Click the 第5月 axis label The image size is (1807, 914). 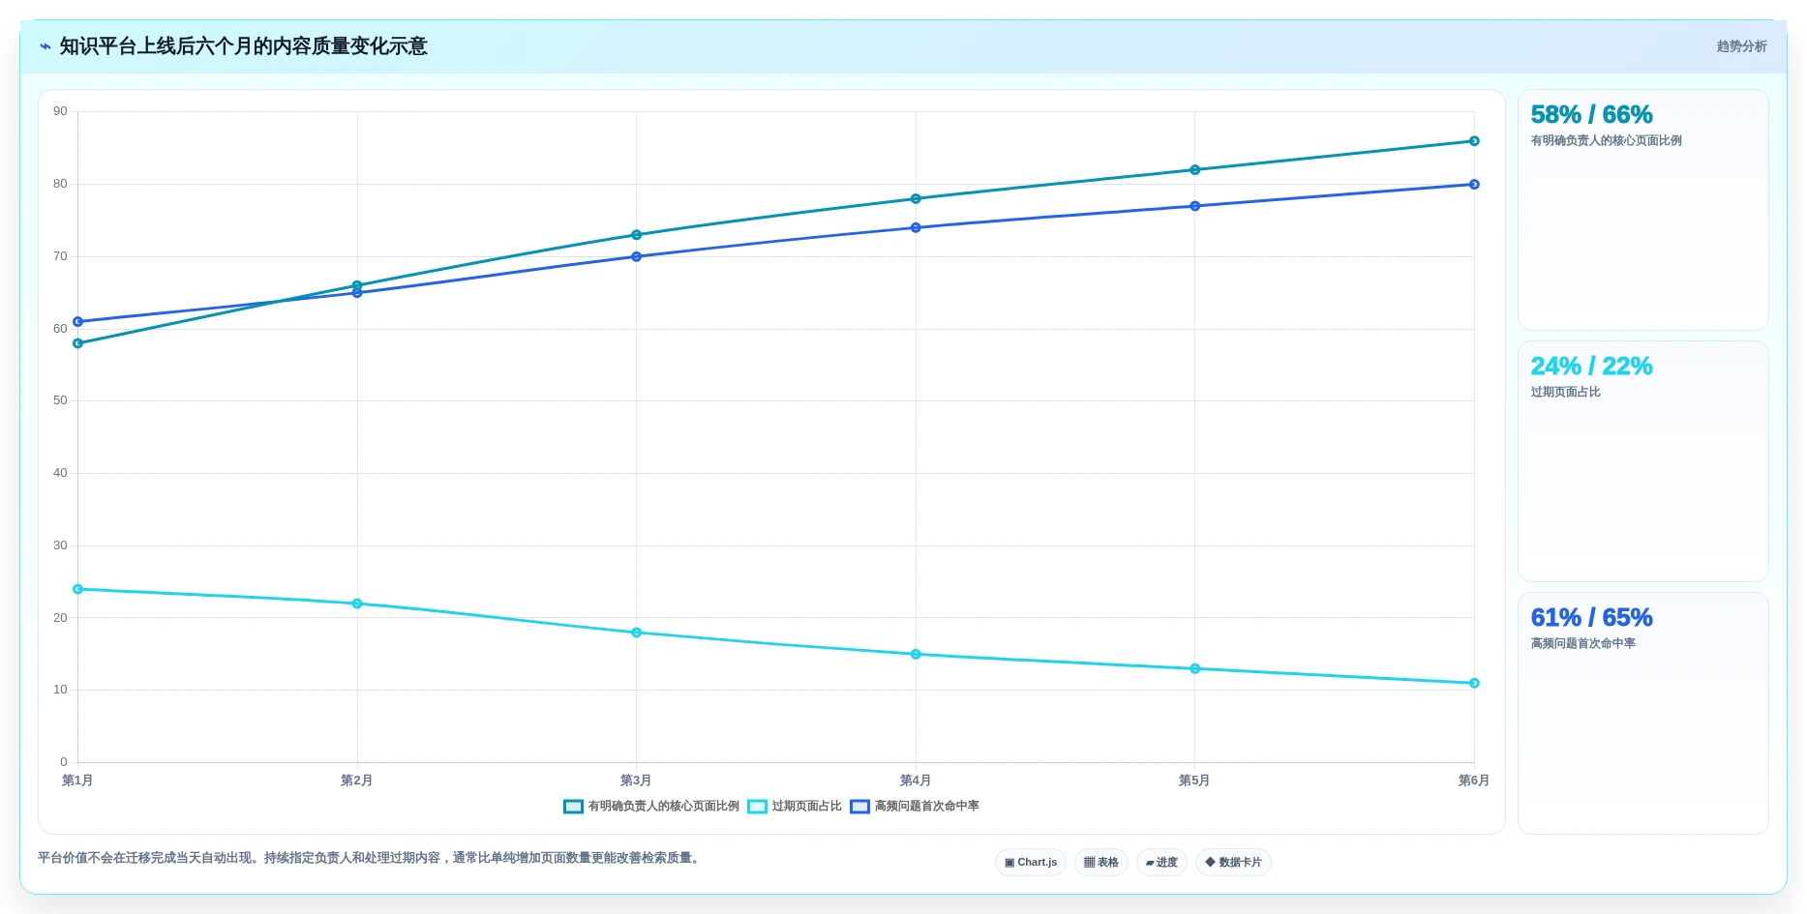[1194, 781]
